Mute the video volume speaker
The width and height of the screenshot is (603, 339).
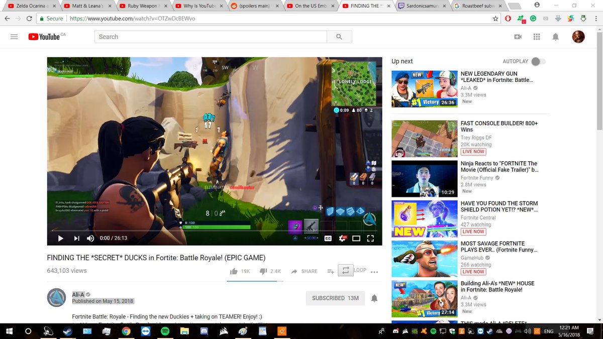point(91,239)
